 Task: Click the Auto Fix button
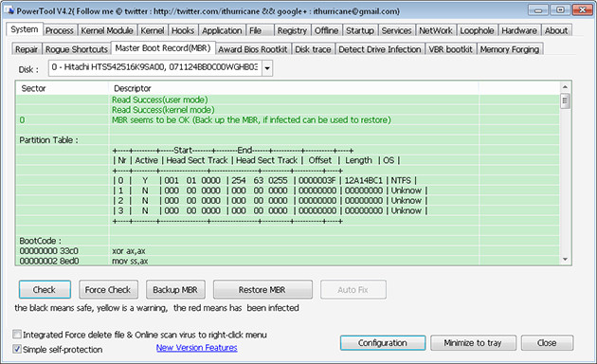pyautogui.click(x=353, y=290)
